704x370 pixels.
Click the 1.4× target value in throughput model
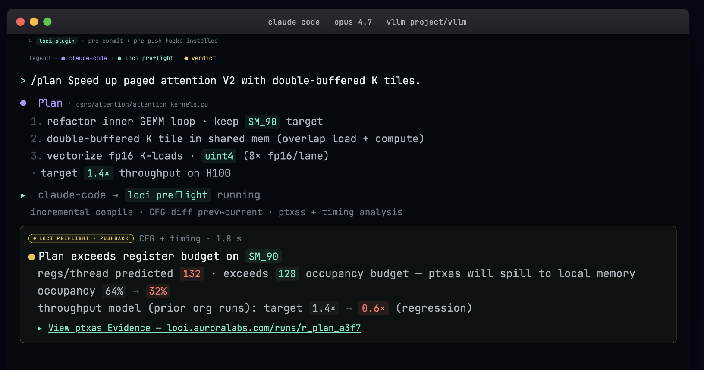click(x=324, y=308)
